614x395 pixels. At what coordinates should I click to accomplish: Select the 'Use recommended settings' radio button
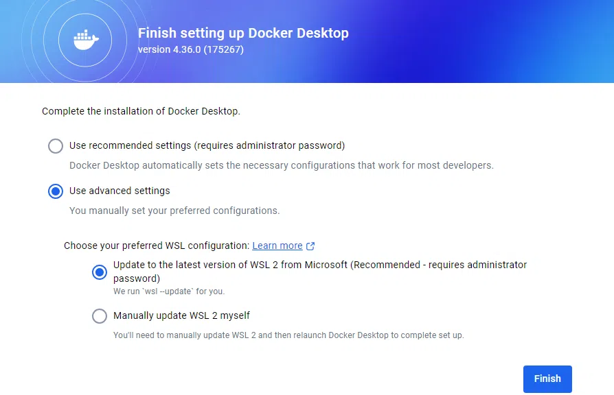point(56,145)
